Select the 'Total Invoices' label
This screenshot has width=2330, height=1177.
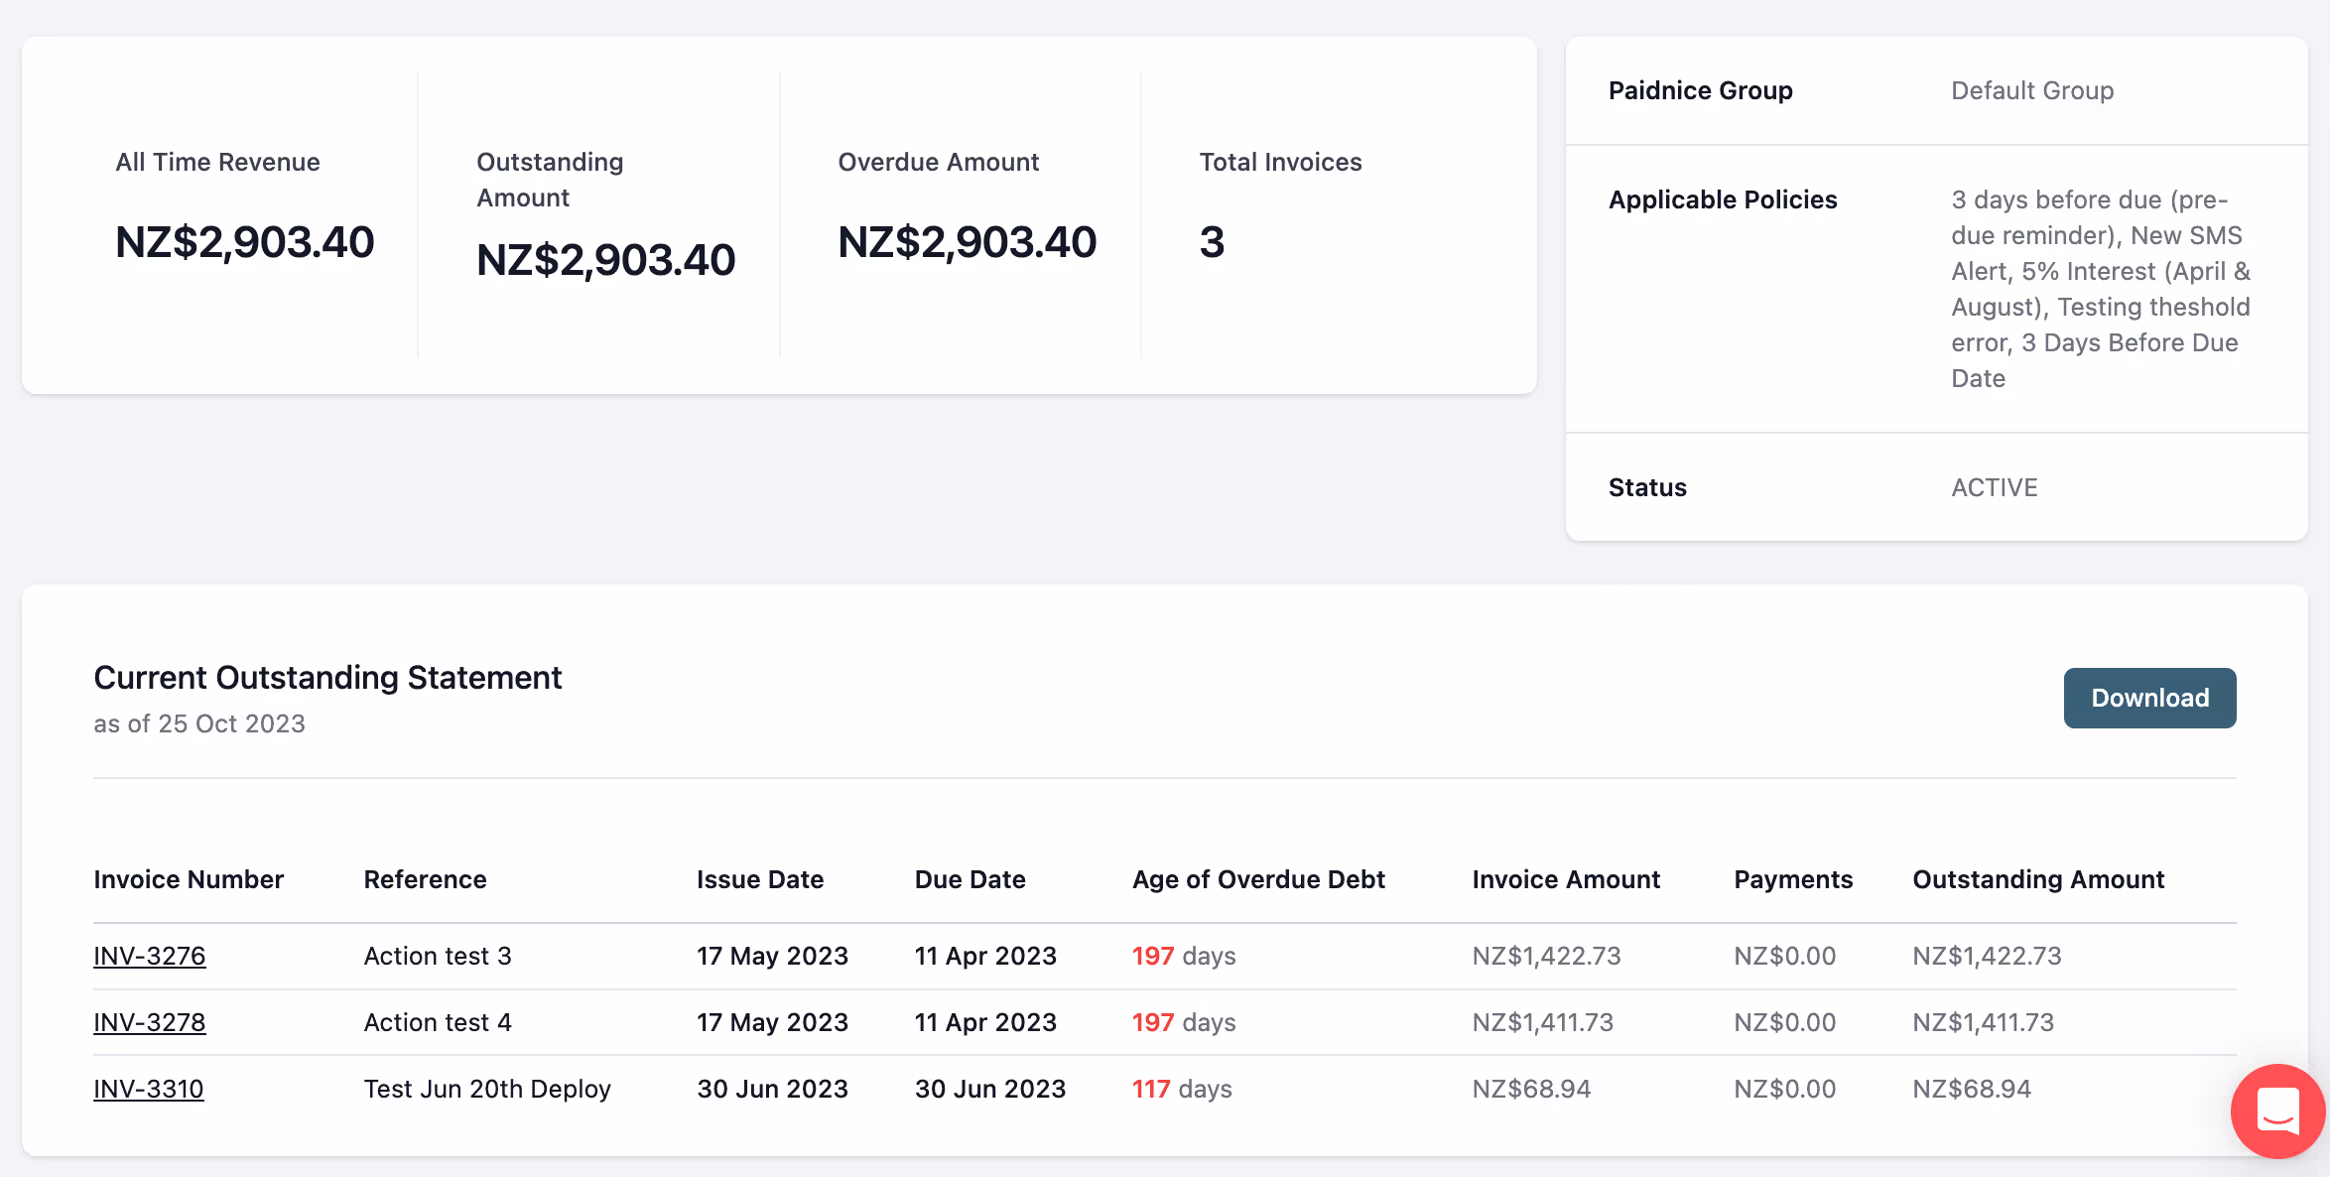(1280, 162)
